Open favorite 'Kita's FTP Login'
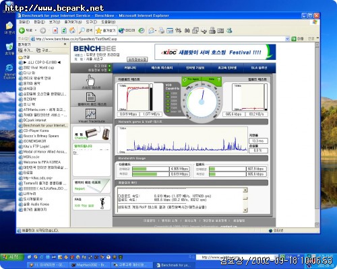 34,147
